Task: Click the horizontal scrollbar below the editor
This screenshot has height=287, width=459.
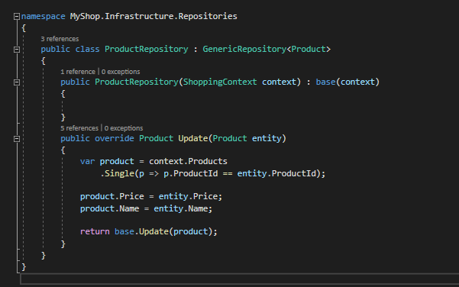Action: (x=240, y=279)
